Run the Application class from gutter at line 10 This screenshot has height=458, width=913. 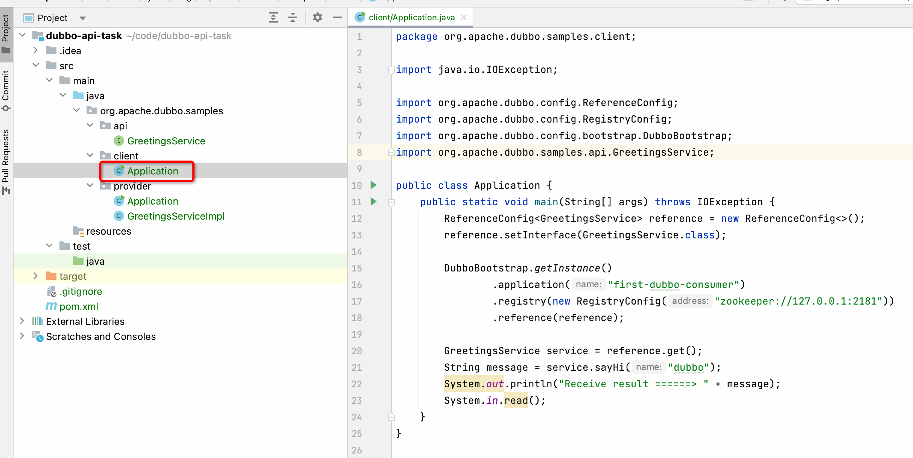pos(373,185)
